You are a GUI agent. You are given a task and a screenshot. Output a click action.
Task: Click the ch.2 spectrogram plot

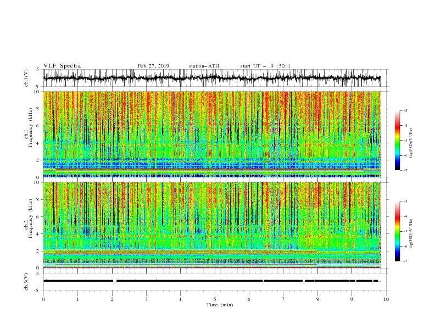212,225
